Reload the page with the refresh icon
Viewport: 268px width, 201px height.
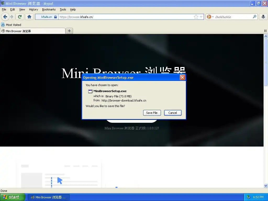click(20, 17)
